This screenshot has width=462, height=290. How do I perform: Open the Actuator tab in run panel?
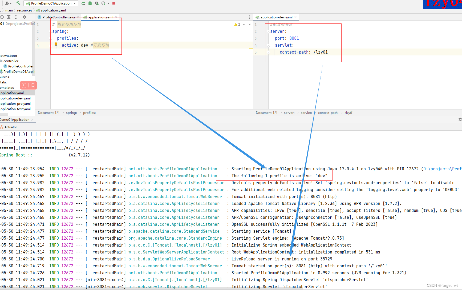9,127
